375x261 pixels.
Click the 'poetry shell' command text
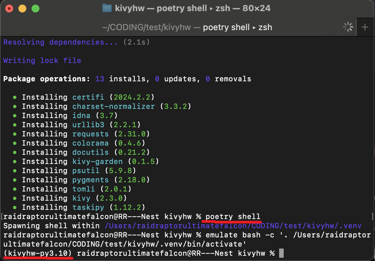tap(233, 217)
